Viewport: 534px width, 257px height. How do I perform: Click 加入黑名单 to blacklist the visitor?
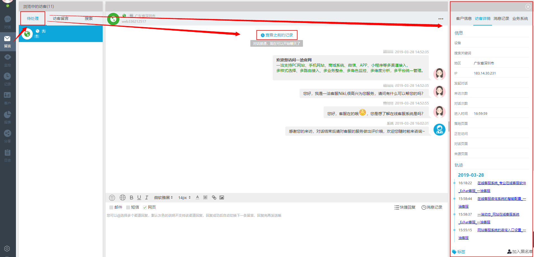click(x=520, y=252)
